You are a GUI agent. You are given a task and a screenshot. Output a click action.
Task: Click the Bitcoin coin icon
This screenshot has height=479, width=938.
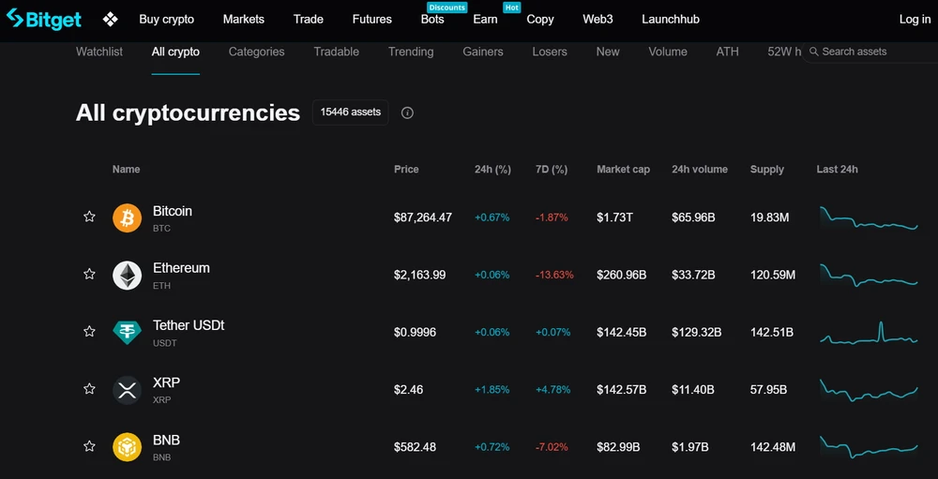pos(127,218)
